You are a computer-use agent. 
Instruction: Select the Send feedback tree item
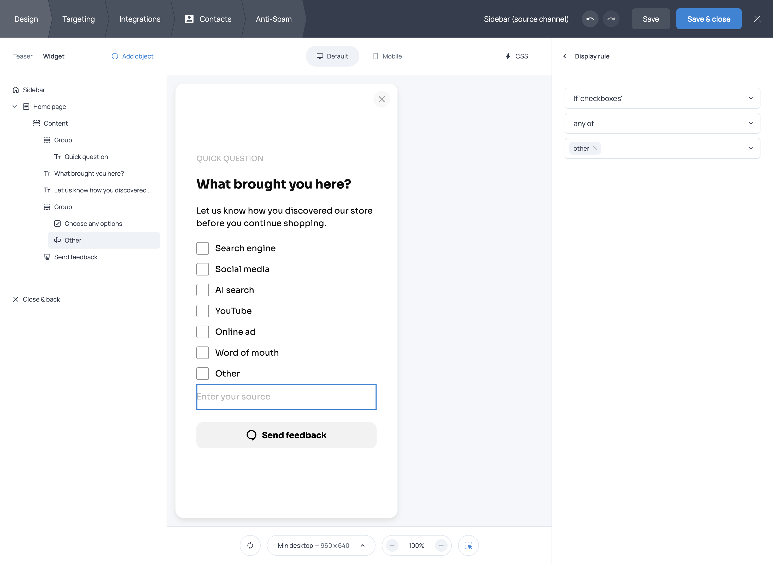70,257
